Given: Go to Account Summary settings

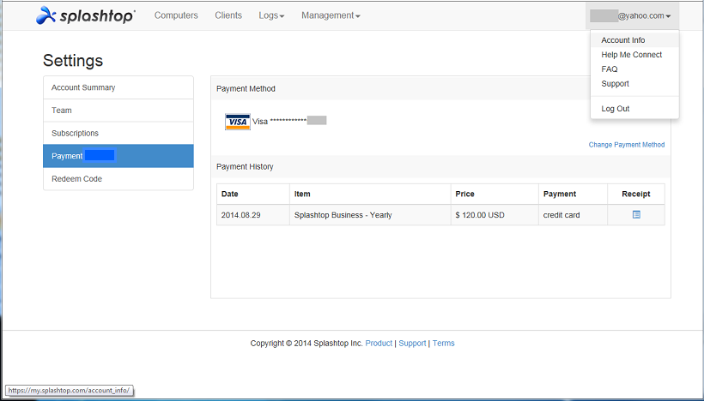Looking at the screenshot, I should (x=118, y=87).
